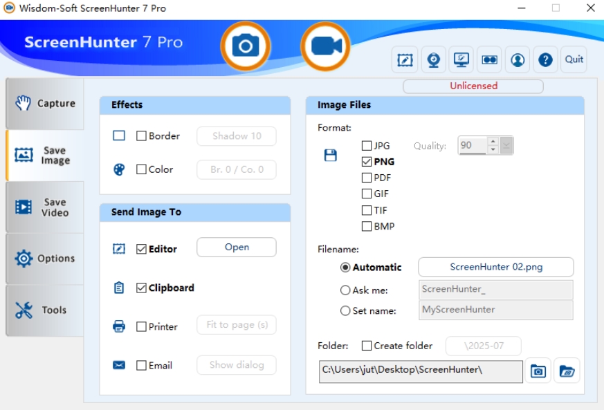The height and width of the screenshot is (410, 604).
Task: Click the border rectangle icon in Effects
Action: (x=119, y=136)
